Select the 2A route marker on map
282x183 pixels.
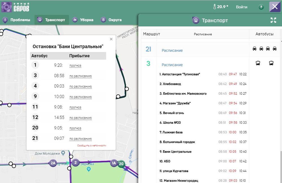coord(53,163)
